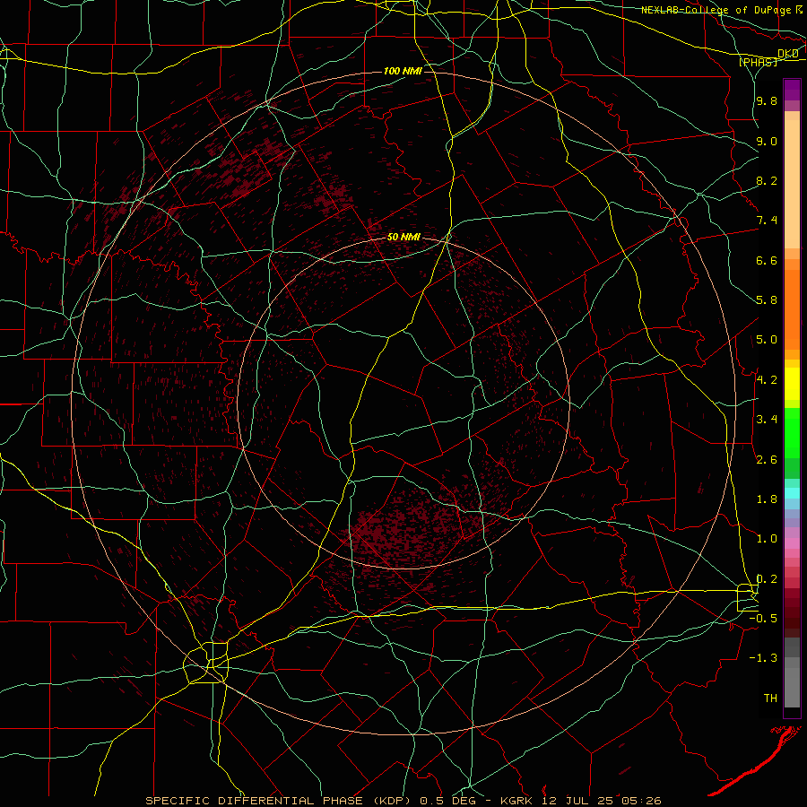This screenshot has width=807, height=807.
Task: Click the TH threshold label on scale
Action: tap(770, 699)
